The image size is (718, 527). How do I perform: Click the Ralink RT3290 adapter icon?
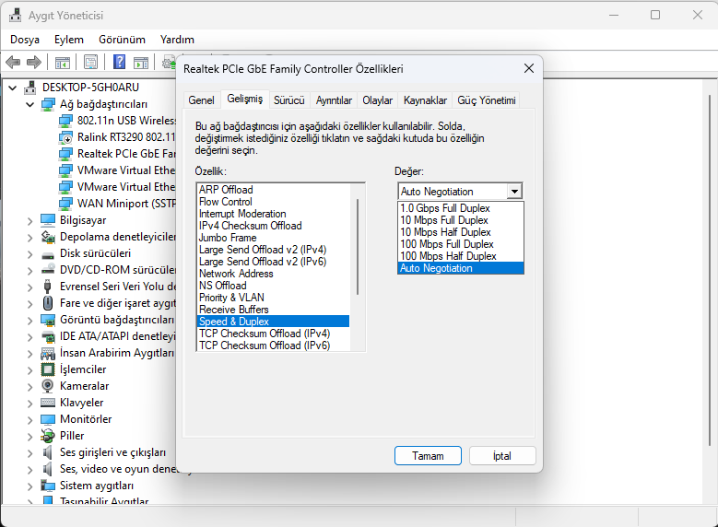65,137
